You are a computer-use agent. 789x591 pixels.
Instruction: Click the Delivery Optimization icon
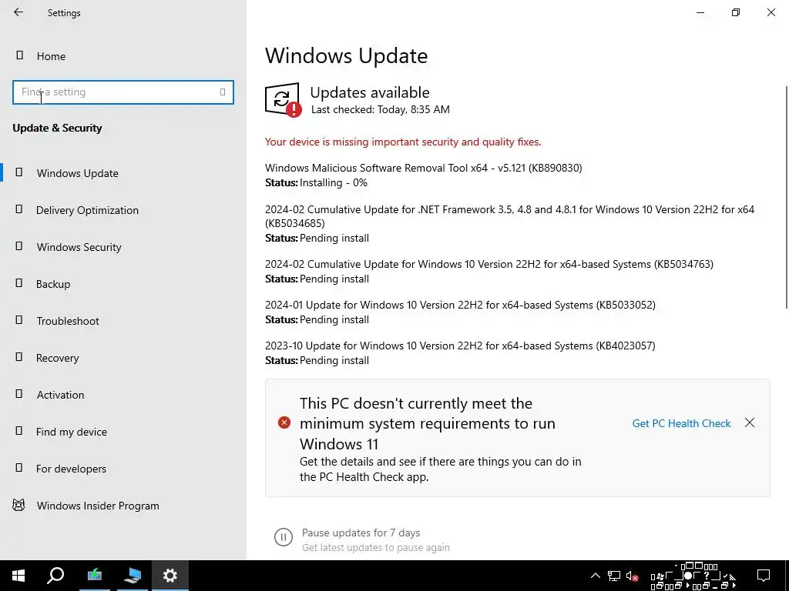(19, 209)
